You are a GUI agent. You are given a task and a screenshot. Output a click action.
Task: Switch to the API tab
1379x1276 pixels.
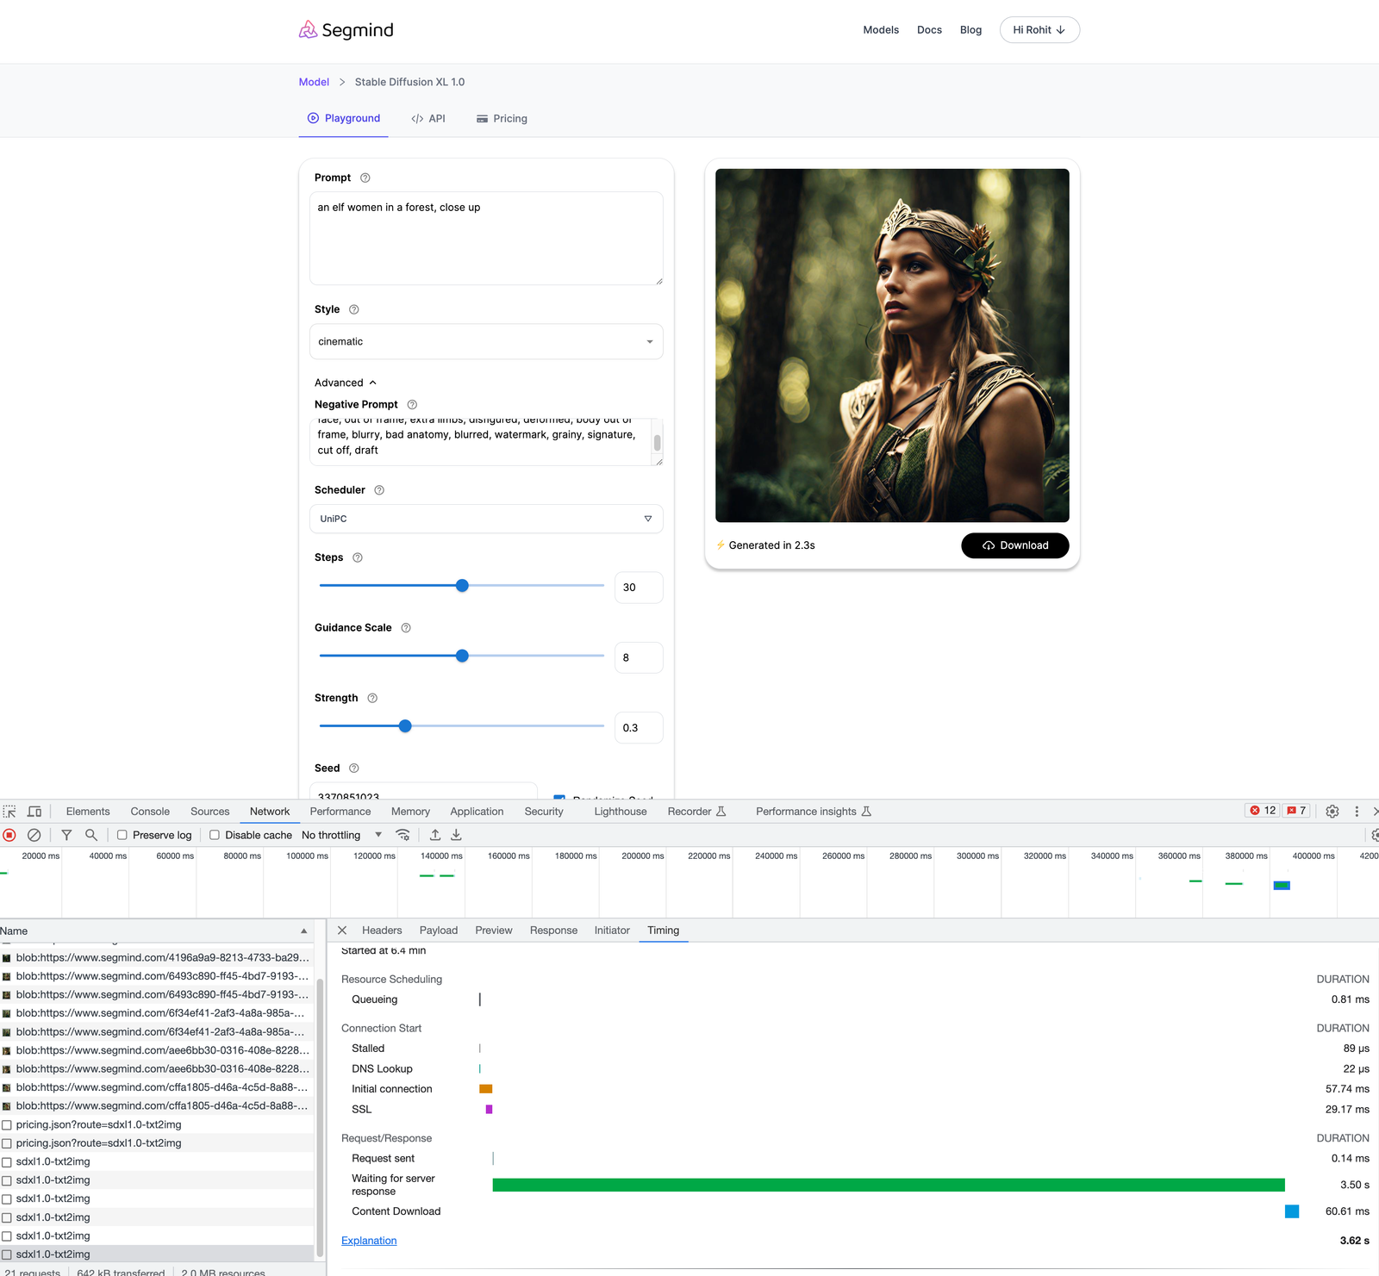tap(428, 119)
